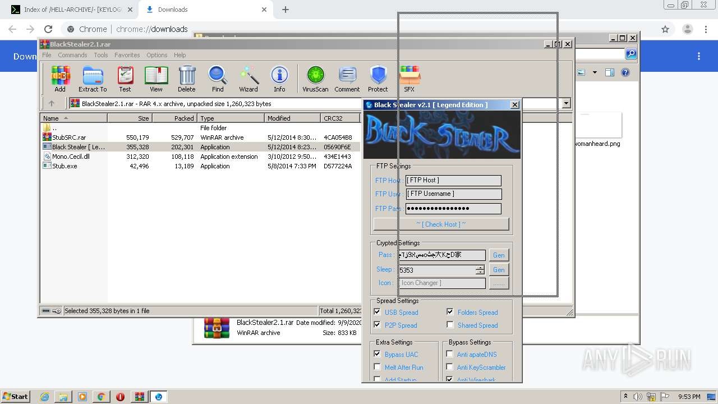Select BlackStealer2.1.rar file in Explorer window
Viewport: 718px width, 404px height.
[265, 323]
